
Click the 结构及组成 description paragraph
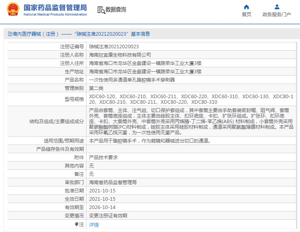[x=191, y=121]
